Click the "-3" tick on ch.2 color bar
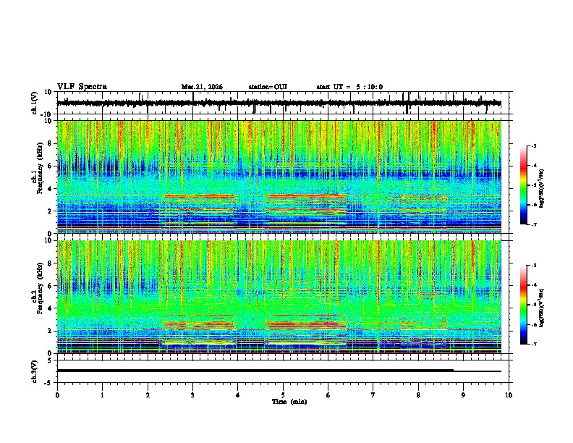Image resolution: width=573 pixels, height=443 pixels. click(x=533, y=266)
